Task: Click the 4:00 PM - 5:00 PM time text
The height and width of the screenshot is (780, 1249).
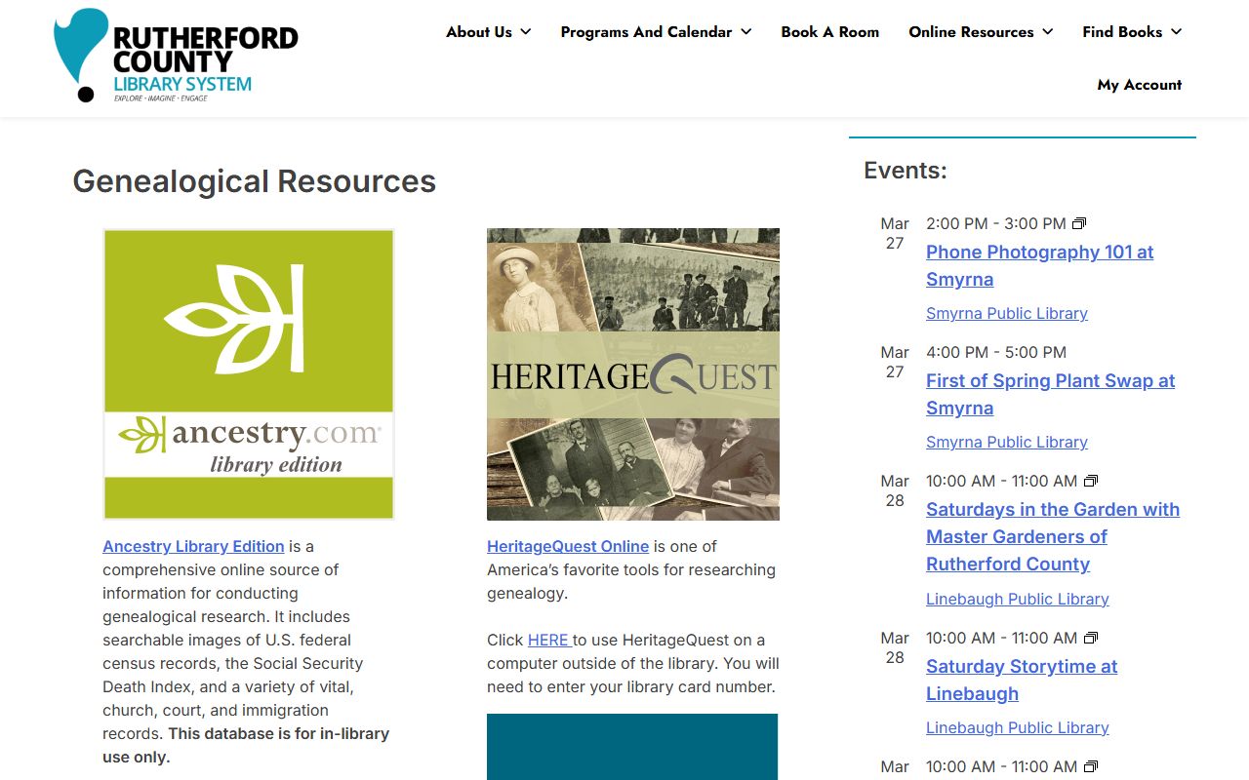Action: point(996,352)
